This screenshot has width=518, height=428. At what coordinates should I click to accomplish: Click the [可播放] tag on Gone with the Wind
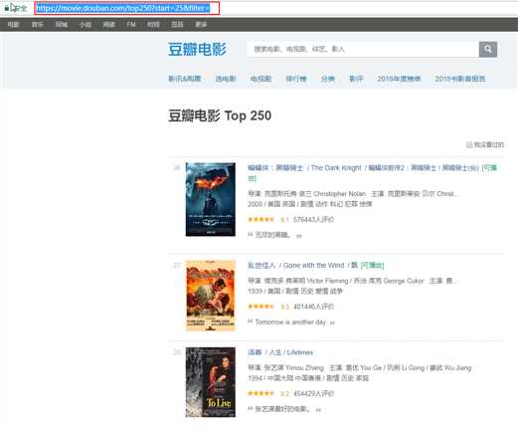[x=372, y=266]
